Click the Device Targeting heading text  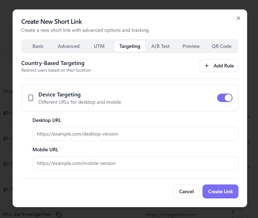pyautogui.click(x=59, y=95)
